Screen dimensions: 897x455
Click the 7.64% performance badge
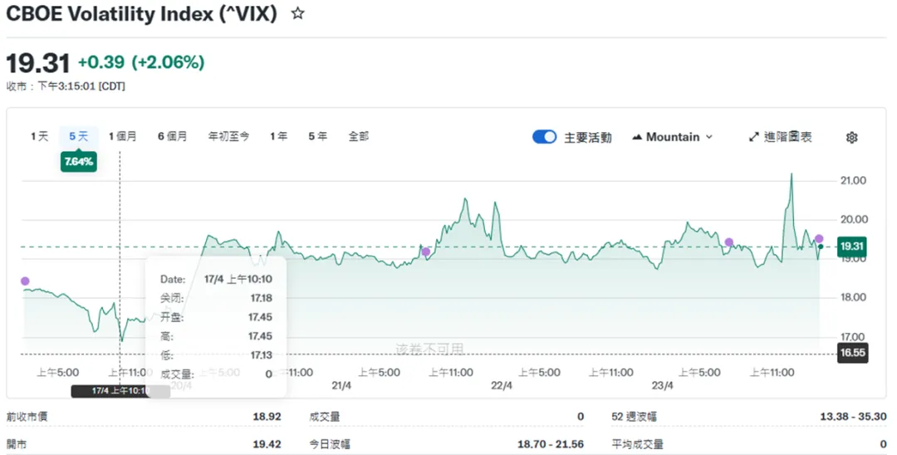pyautogui.click(x=78, y=162)
